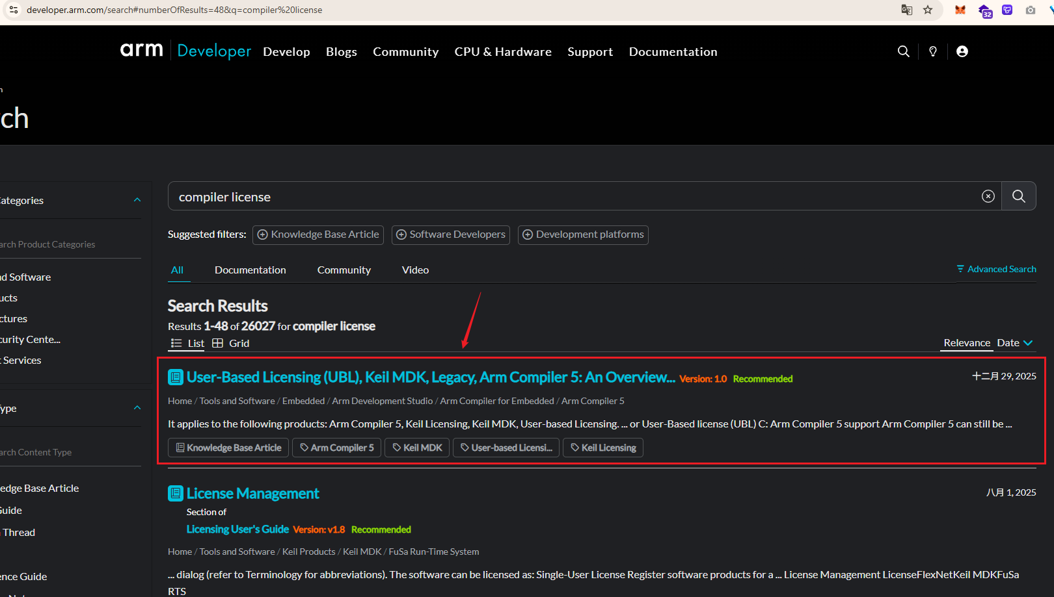
Task: Click the lightbulb icon in header
Action: point(933,51)
